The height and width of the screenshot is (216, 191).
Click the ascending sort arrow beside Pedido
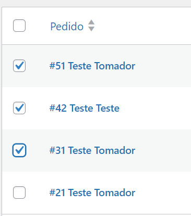point(91,22)
